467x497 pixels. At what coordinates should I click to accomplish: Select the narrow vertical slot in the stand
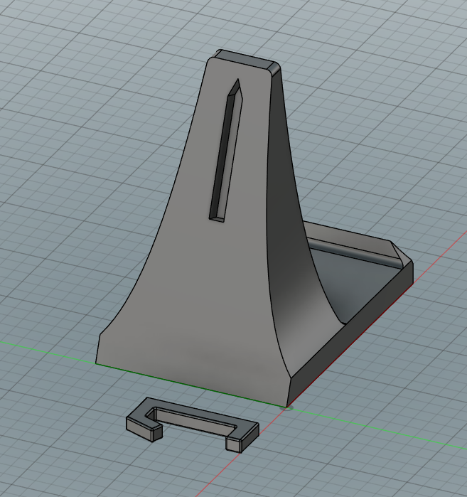pyautogui.click(x=226, y=151)
